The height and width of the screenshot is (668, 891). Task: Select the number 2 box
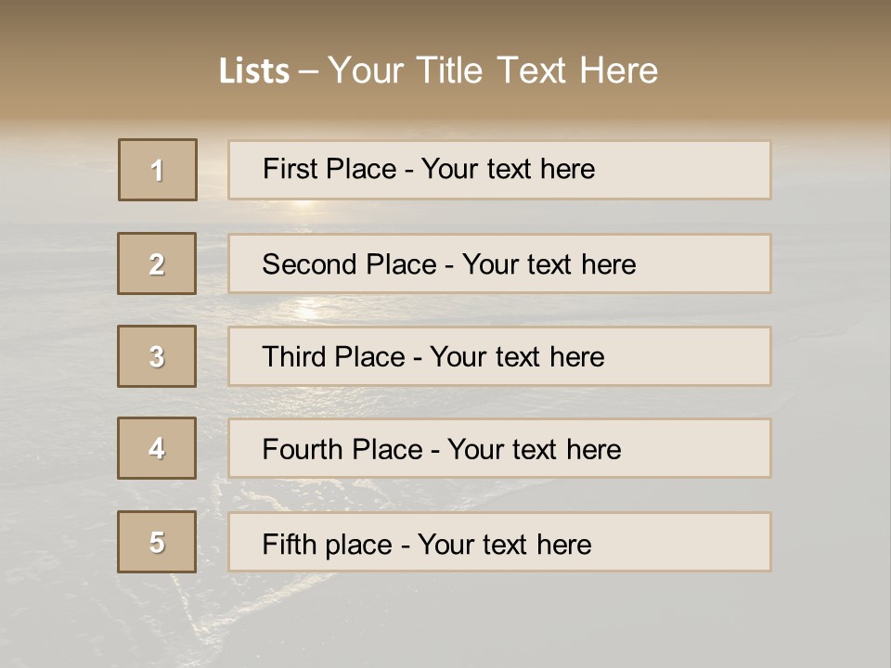pyautogui.click(x=157, y=263)
